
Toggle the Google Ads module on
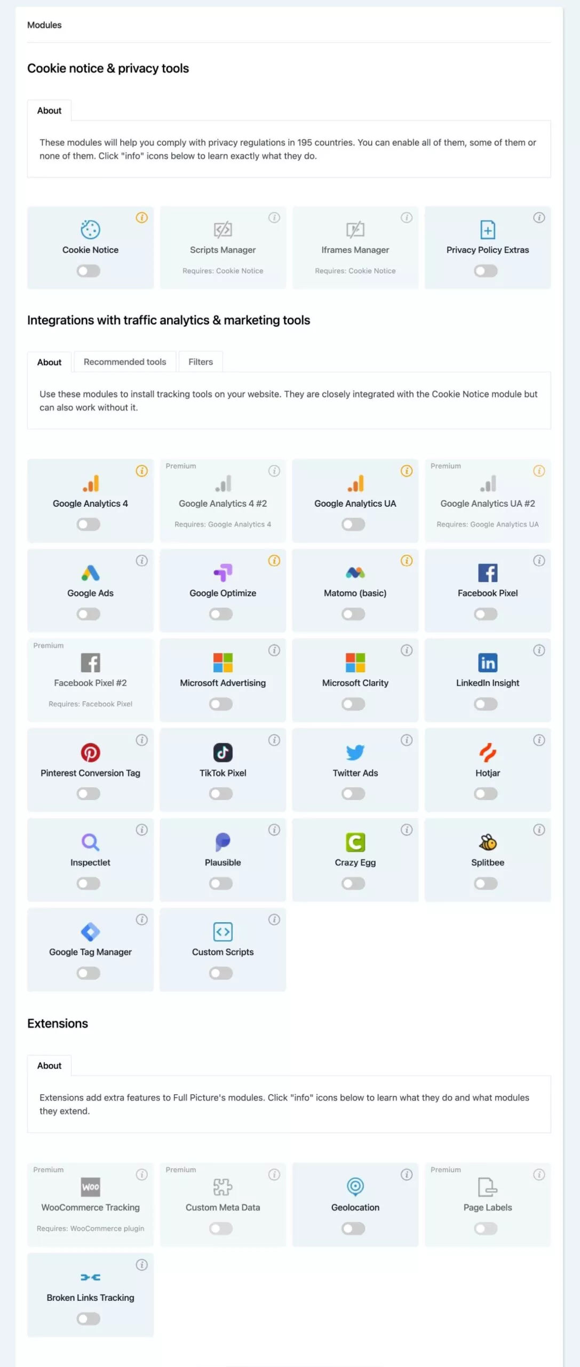tap(89, 614)
